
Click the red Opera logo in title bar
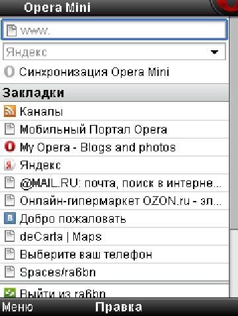[x=225, y=7]
